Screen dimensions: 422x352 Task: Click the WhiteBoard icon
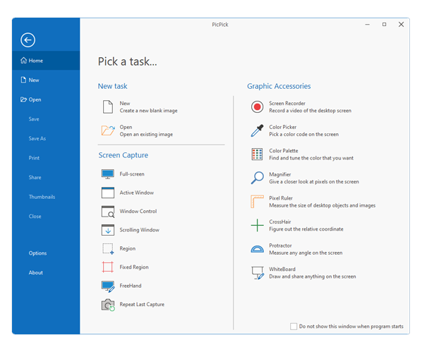(258, 273)
